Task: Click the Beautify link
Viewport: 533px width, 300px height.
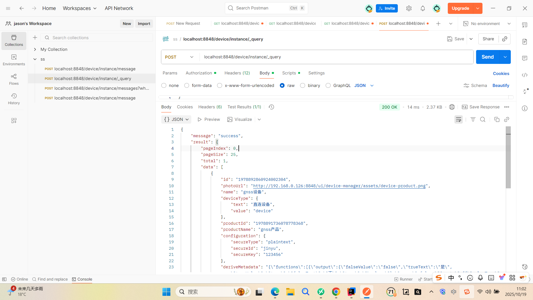Action: tap(501, 86)
